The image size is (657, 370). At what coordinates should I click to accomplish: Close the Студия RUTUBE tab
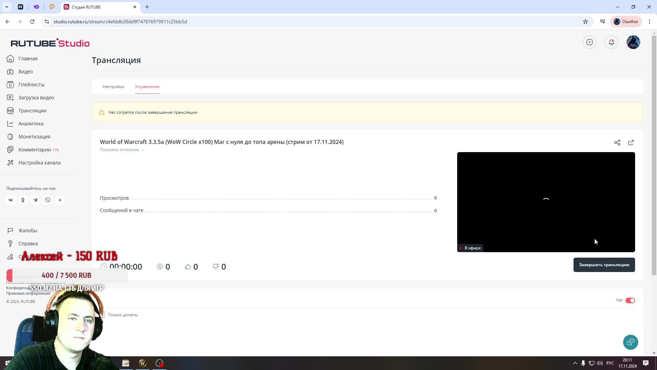(135, 7)
